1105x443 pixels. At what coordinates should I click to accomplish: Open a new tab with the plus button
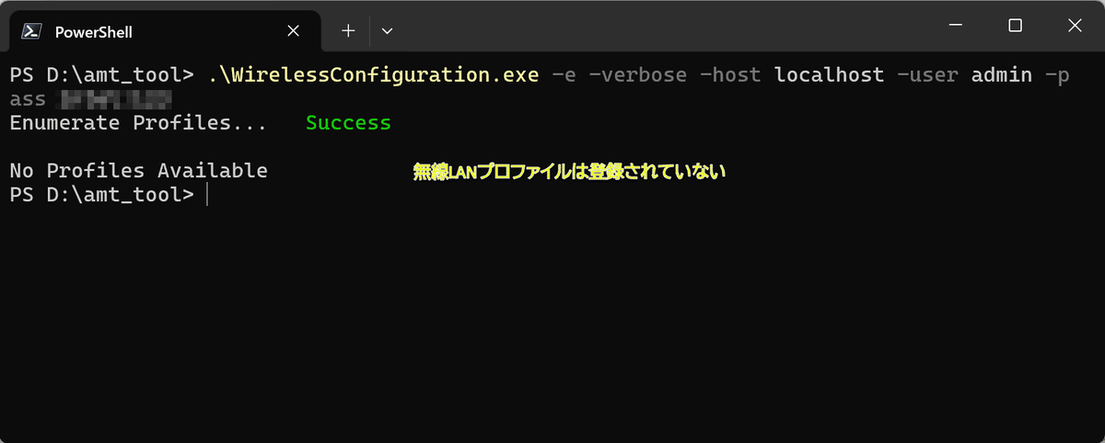[348, 30]
